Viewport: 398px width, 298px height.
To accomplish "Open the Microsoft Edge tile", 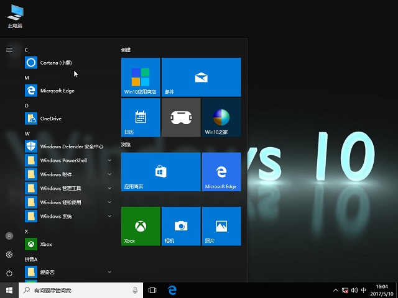I will click(x=221, y=172).
